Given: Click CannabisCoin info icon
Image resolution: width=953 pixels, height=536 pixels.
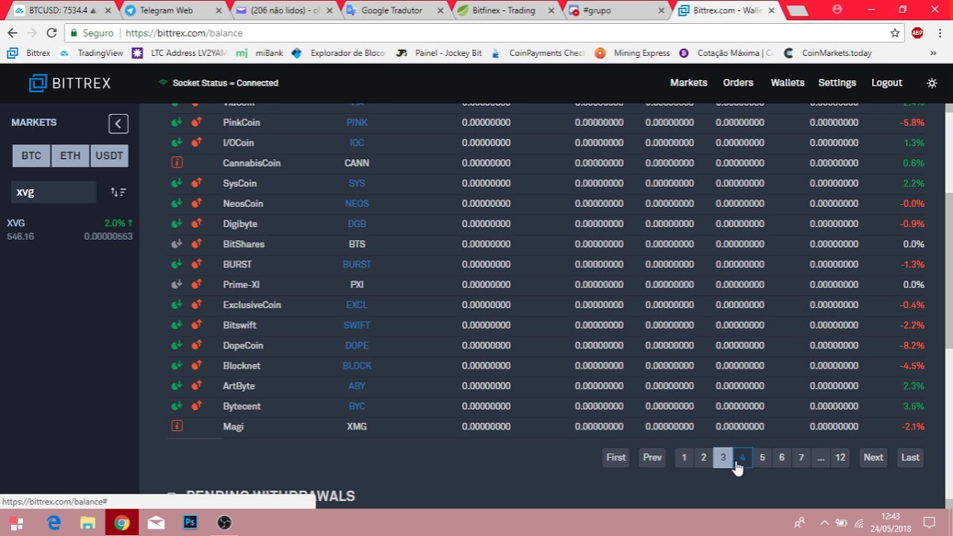Looking at the screenshot, I should (x=176, y=162).
